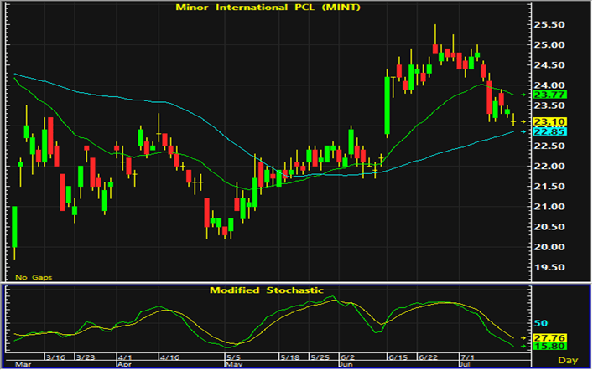The height and width of the screenshot is (370, 593).
Task: Click the 6/22 date marker
Action: (x=428, y=357)
